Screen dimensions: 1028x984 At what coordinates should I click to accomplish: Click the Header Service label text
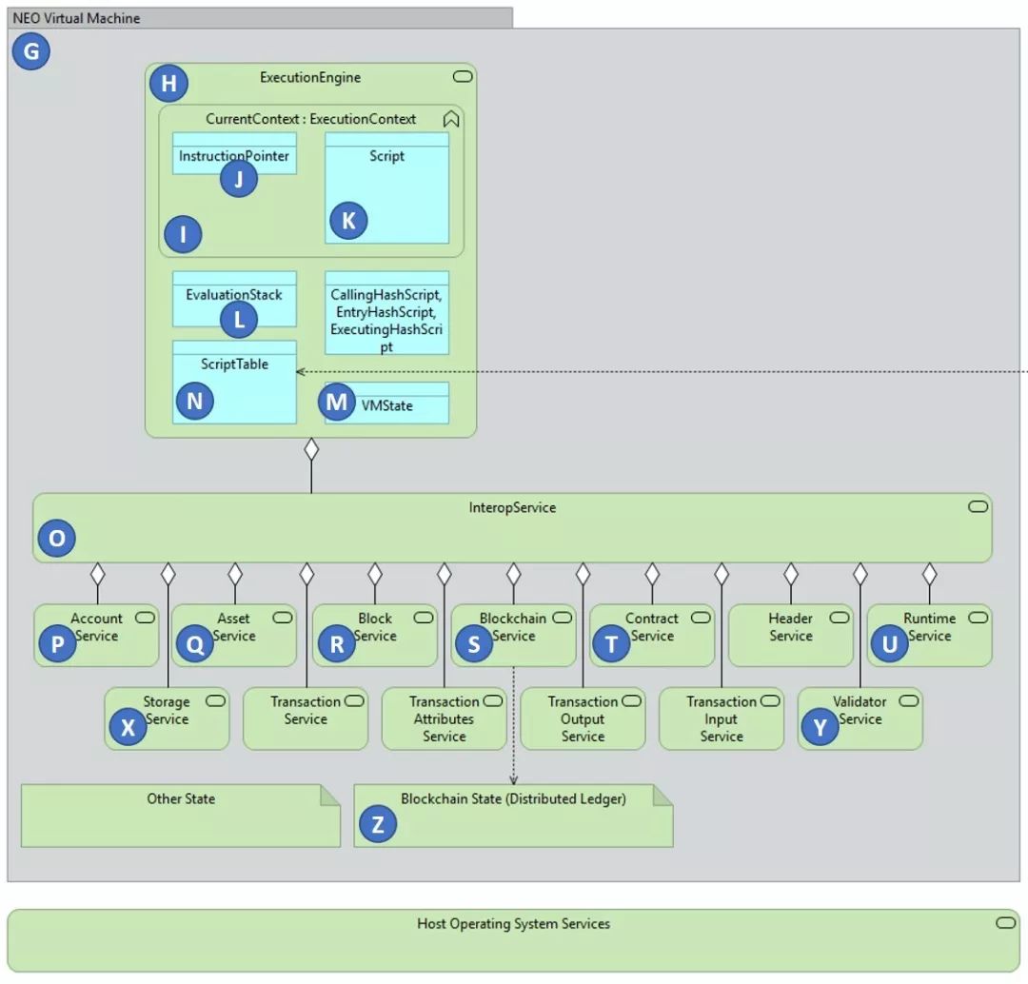coord(791,627)
